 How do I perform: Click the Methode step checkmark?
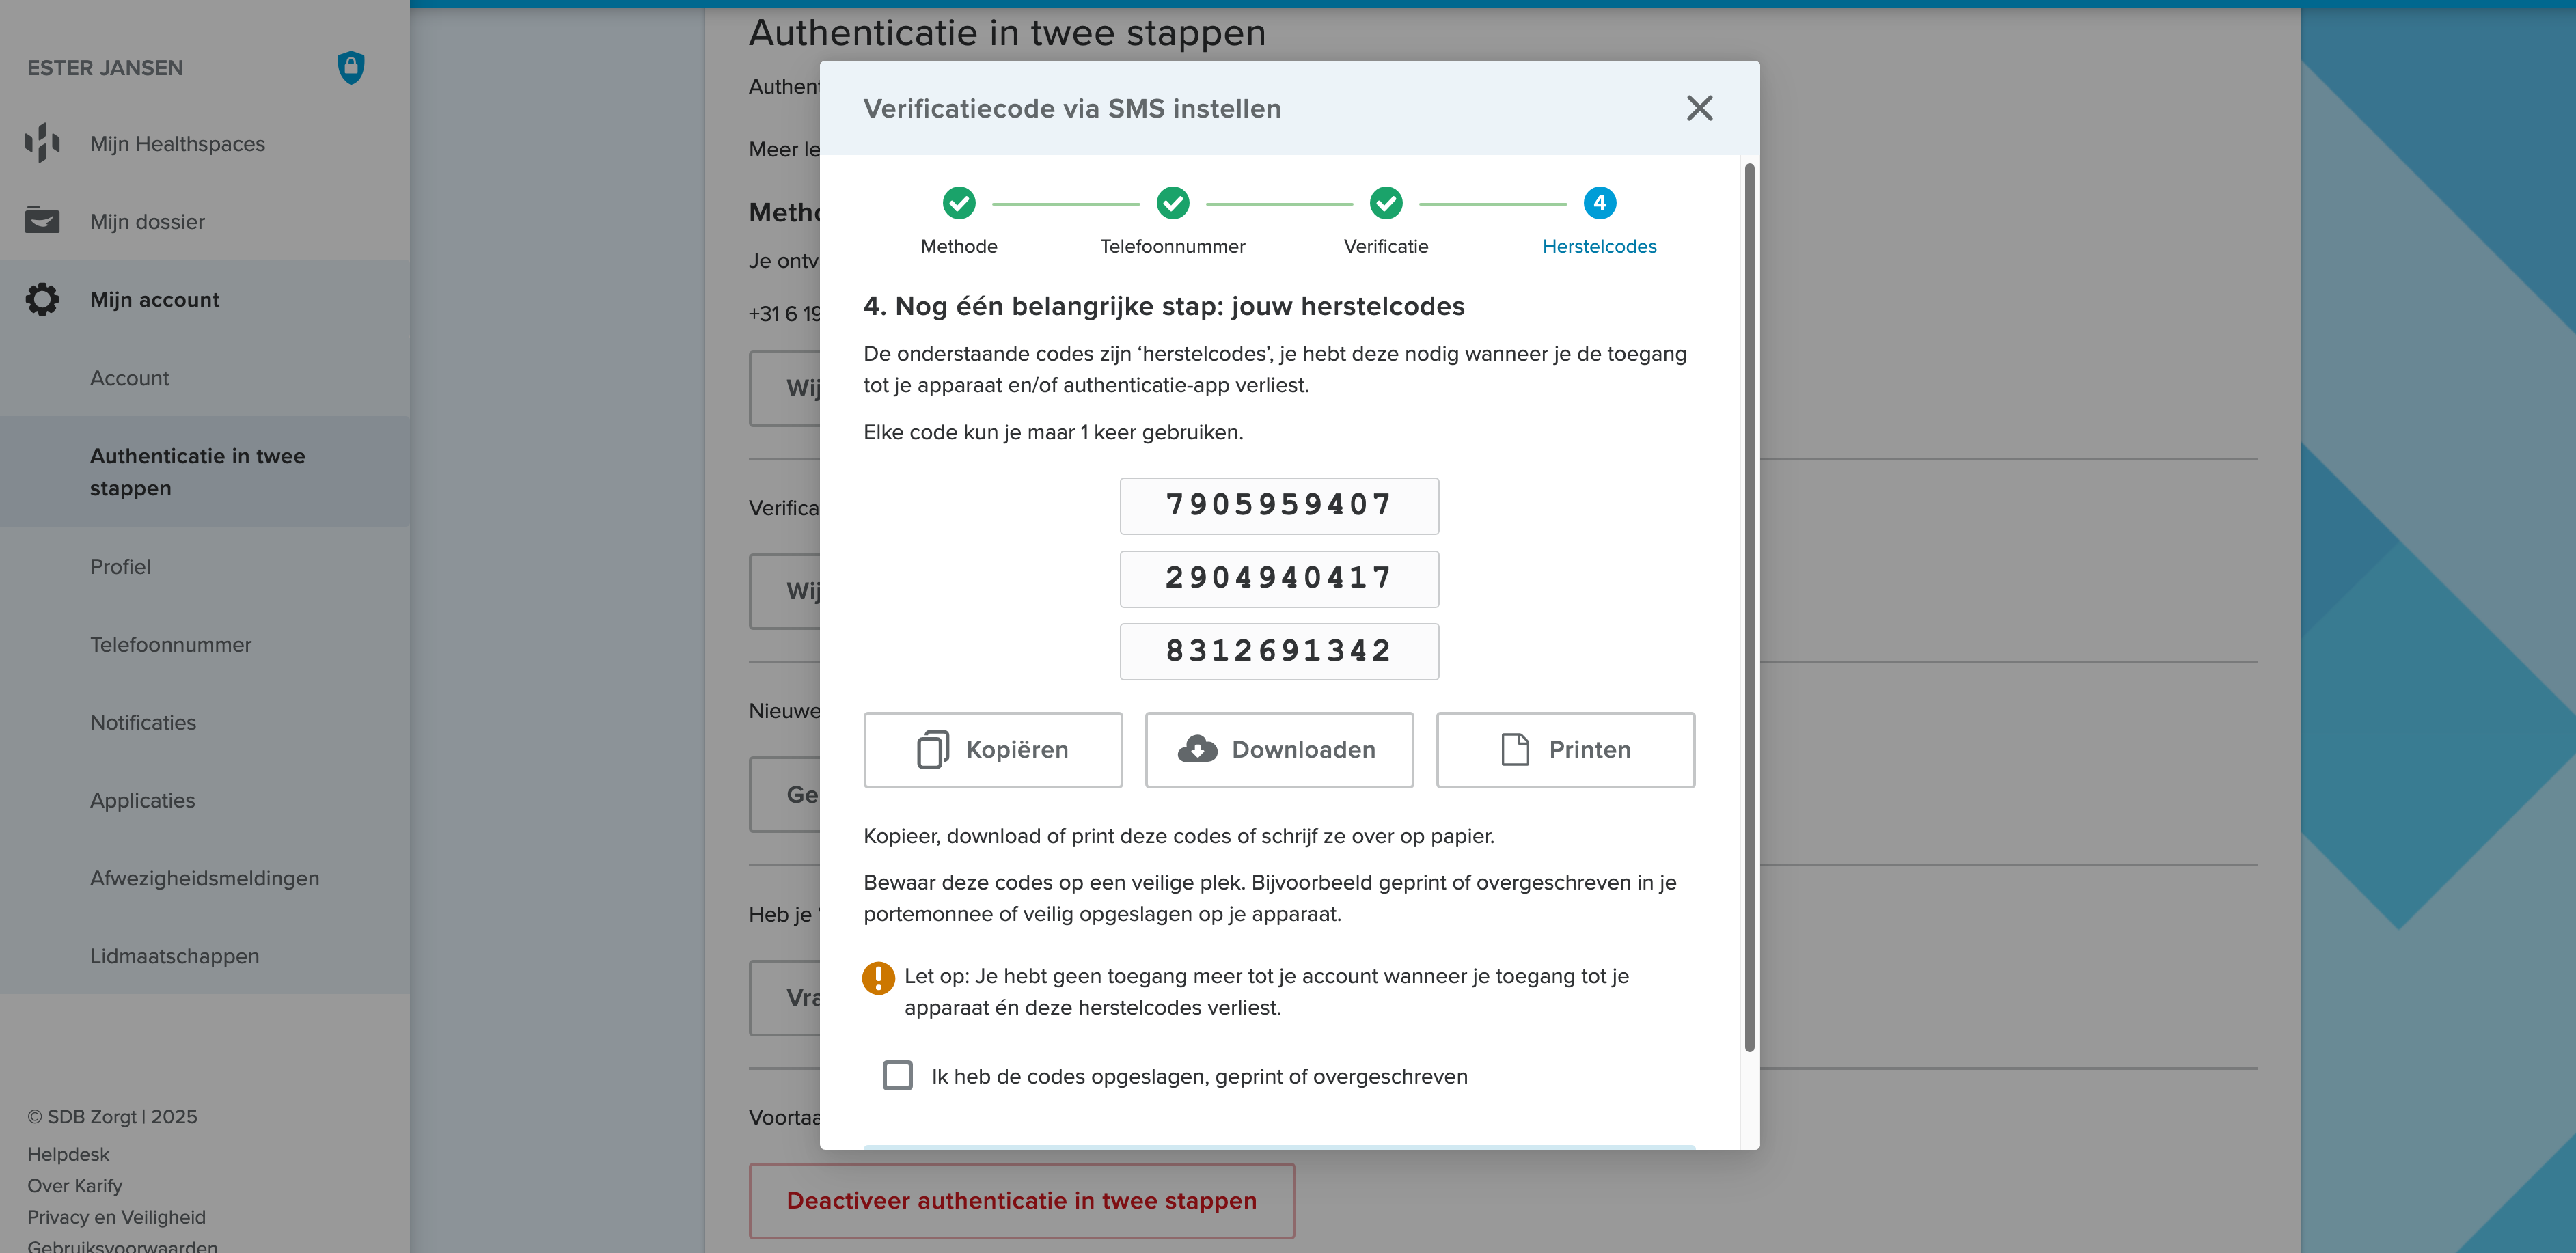pyautogui.click(x=958, y=203)
